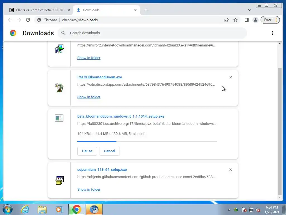Bookmark this page with the star icon
Viewport: 286px width, 215px height.
pyautogui.click(x=235, y=20)
